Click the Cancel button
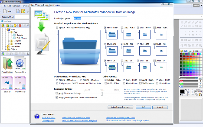The image size is (203, 127). tap(160, 107)
